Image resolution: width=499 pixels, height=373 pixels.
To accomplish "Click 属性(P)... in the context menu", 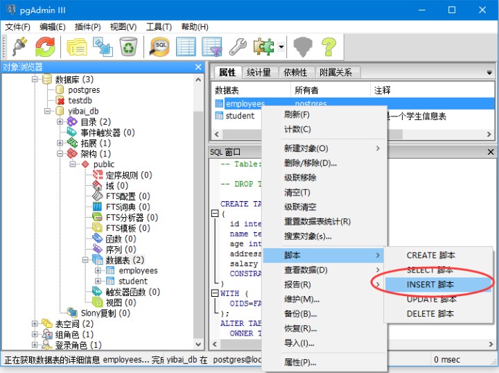I will pyautogui.click(x=324, y=362).
